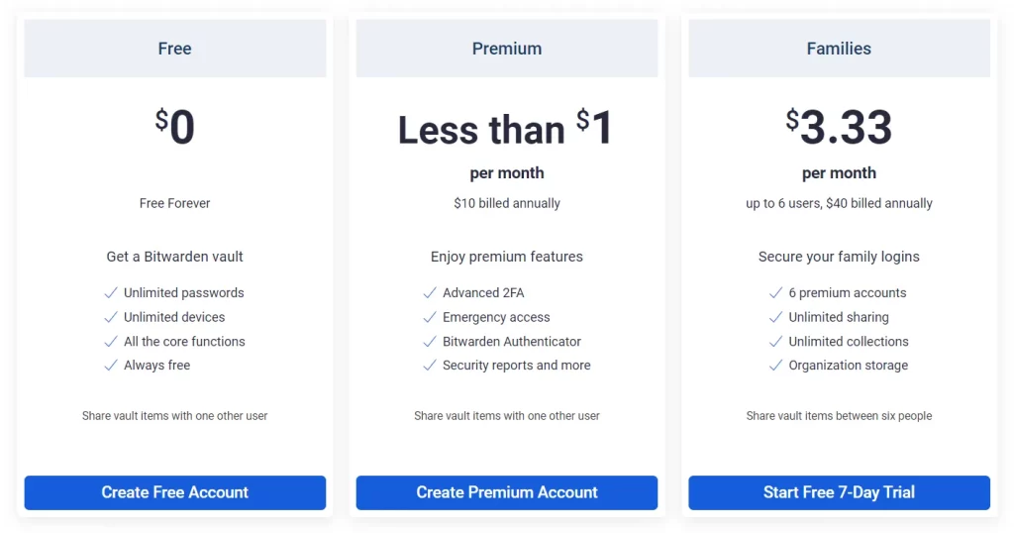Image resolution: width=1014 pixels, height=533 pixels.
Task: Select the Families plan header
Action: [839, 49]
